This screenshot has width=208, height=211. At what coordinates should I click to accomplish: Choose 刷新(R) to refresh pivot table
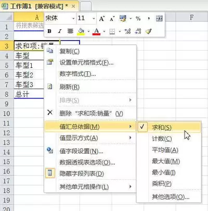[90, 86]
